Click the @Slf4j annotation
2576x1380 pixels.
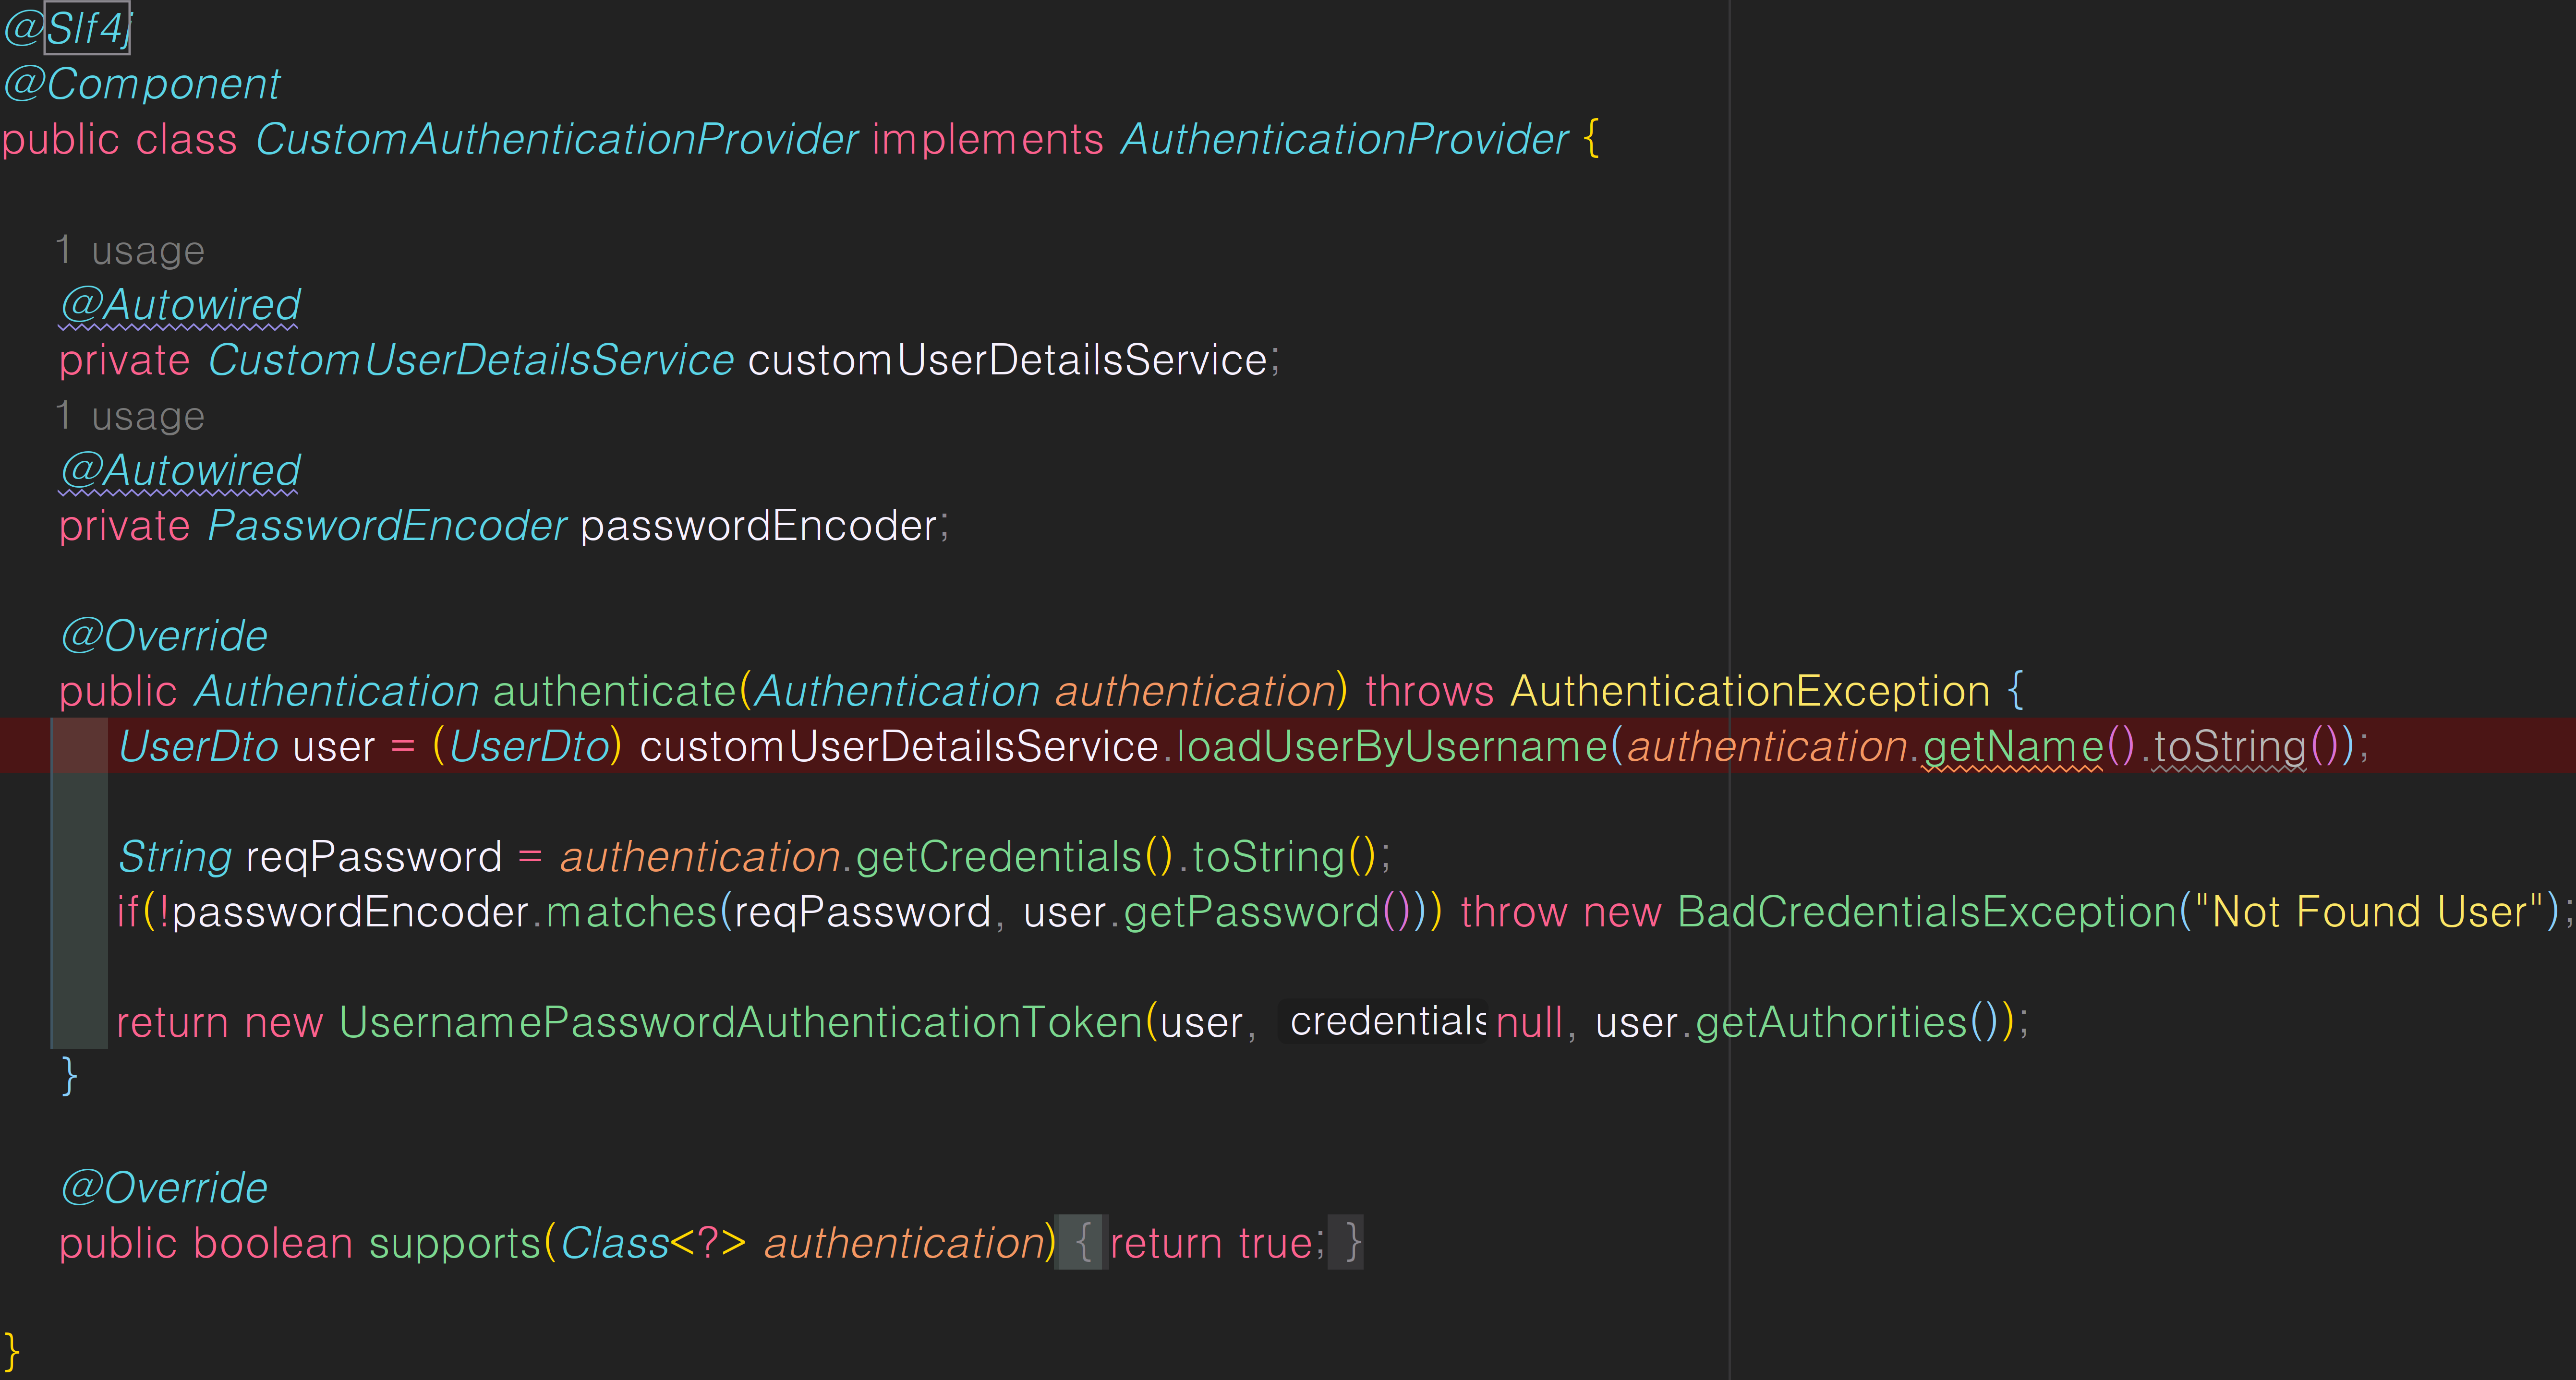click(67, 28)
